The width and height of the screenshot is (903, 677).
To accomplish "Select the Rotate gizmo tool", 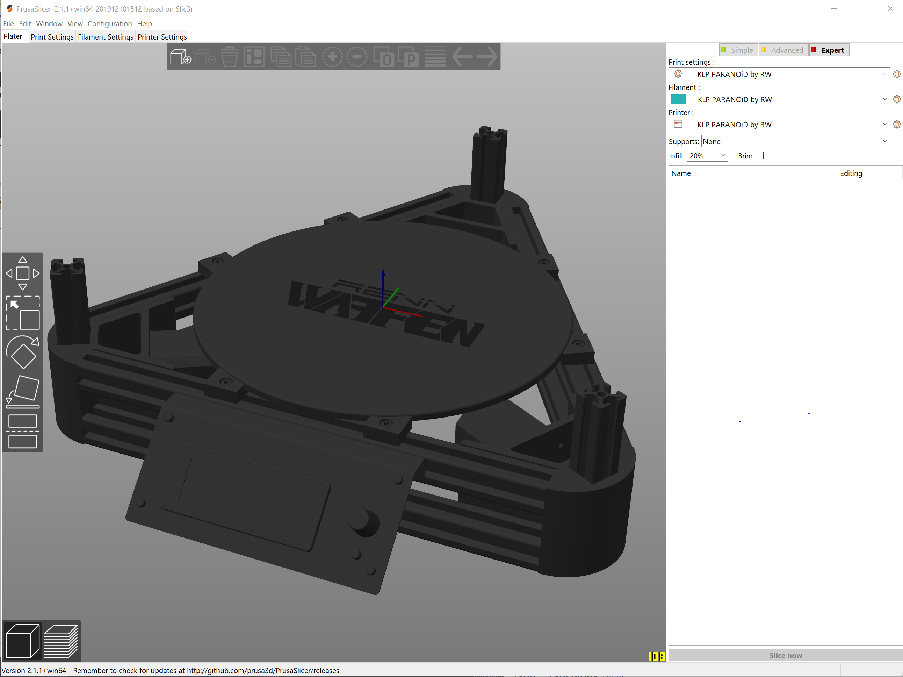I will point(23,352).
